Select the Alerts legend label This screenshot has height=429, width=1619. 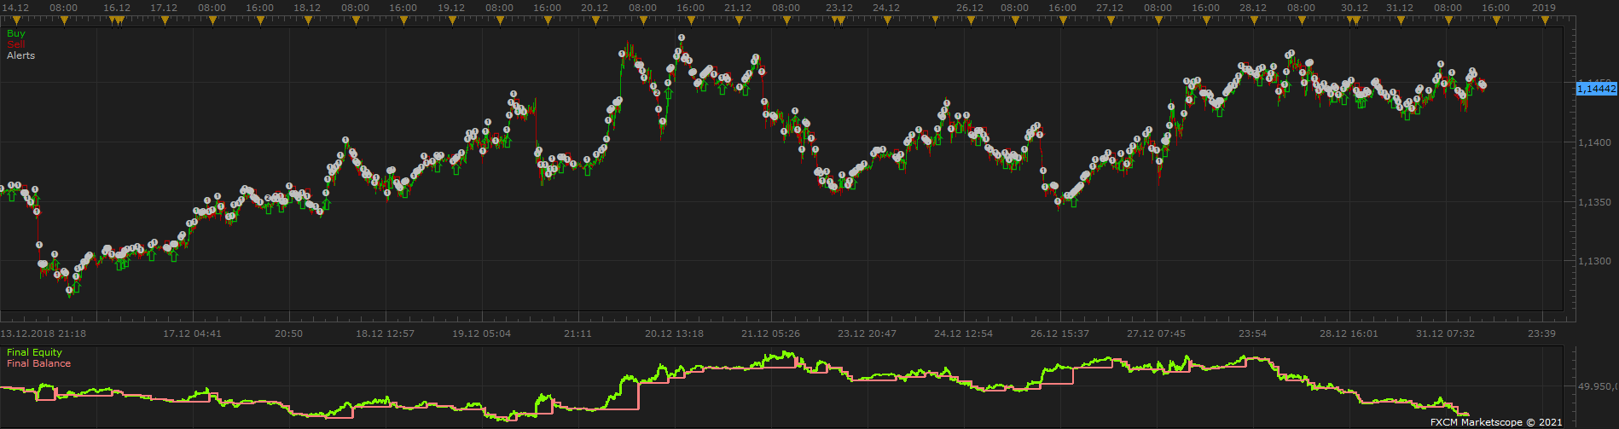click(x=21, y=55)
